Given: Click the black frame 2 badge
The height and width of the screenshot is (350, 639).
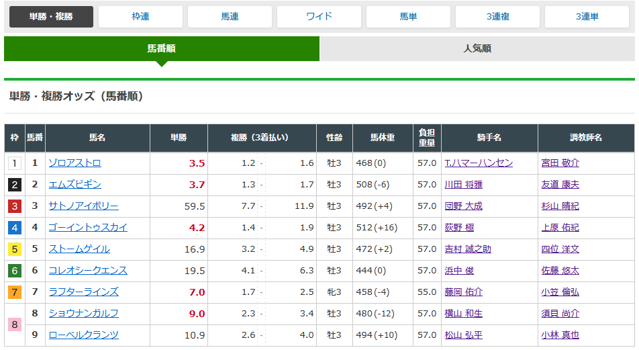Looking at the screenshot, I should (15, 185).
